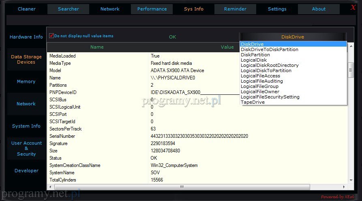The width and height of the screenshot is (362, 201).
Task: Open the Settings tab
Action: [277, 9]
